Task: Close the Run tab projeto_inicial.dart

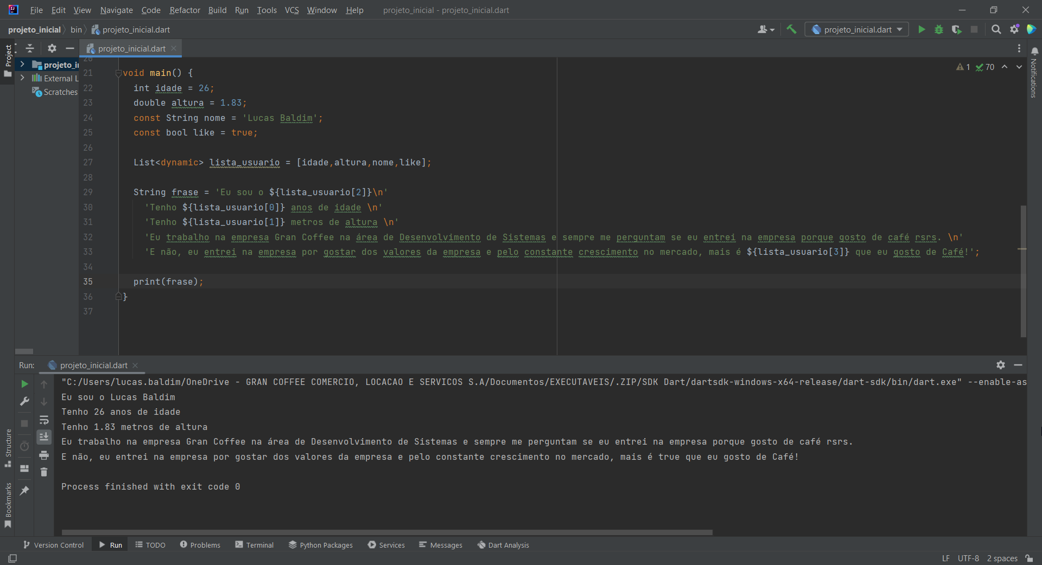Action: pos(135,365)
